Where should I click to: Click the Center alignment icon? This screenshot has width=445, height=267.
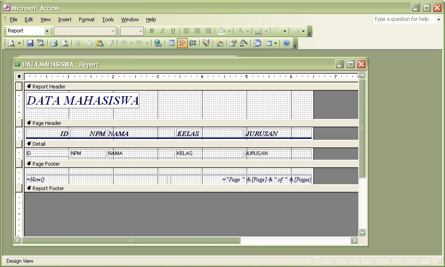(197, 31)
